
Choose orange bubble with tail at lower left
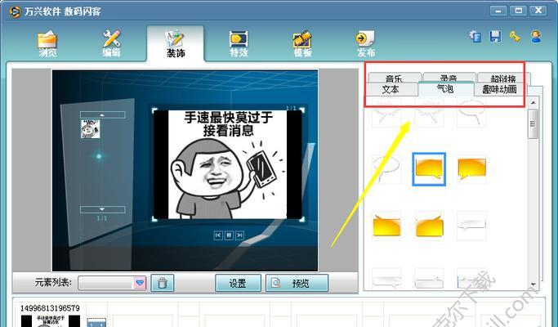[472, 169]
